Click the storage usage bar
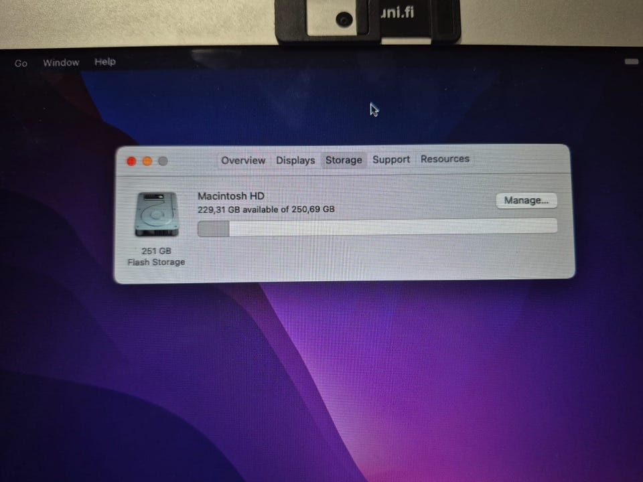The image size is (643, 482). pos(377,228)
